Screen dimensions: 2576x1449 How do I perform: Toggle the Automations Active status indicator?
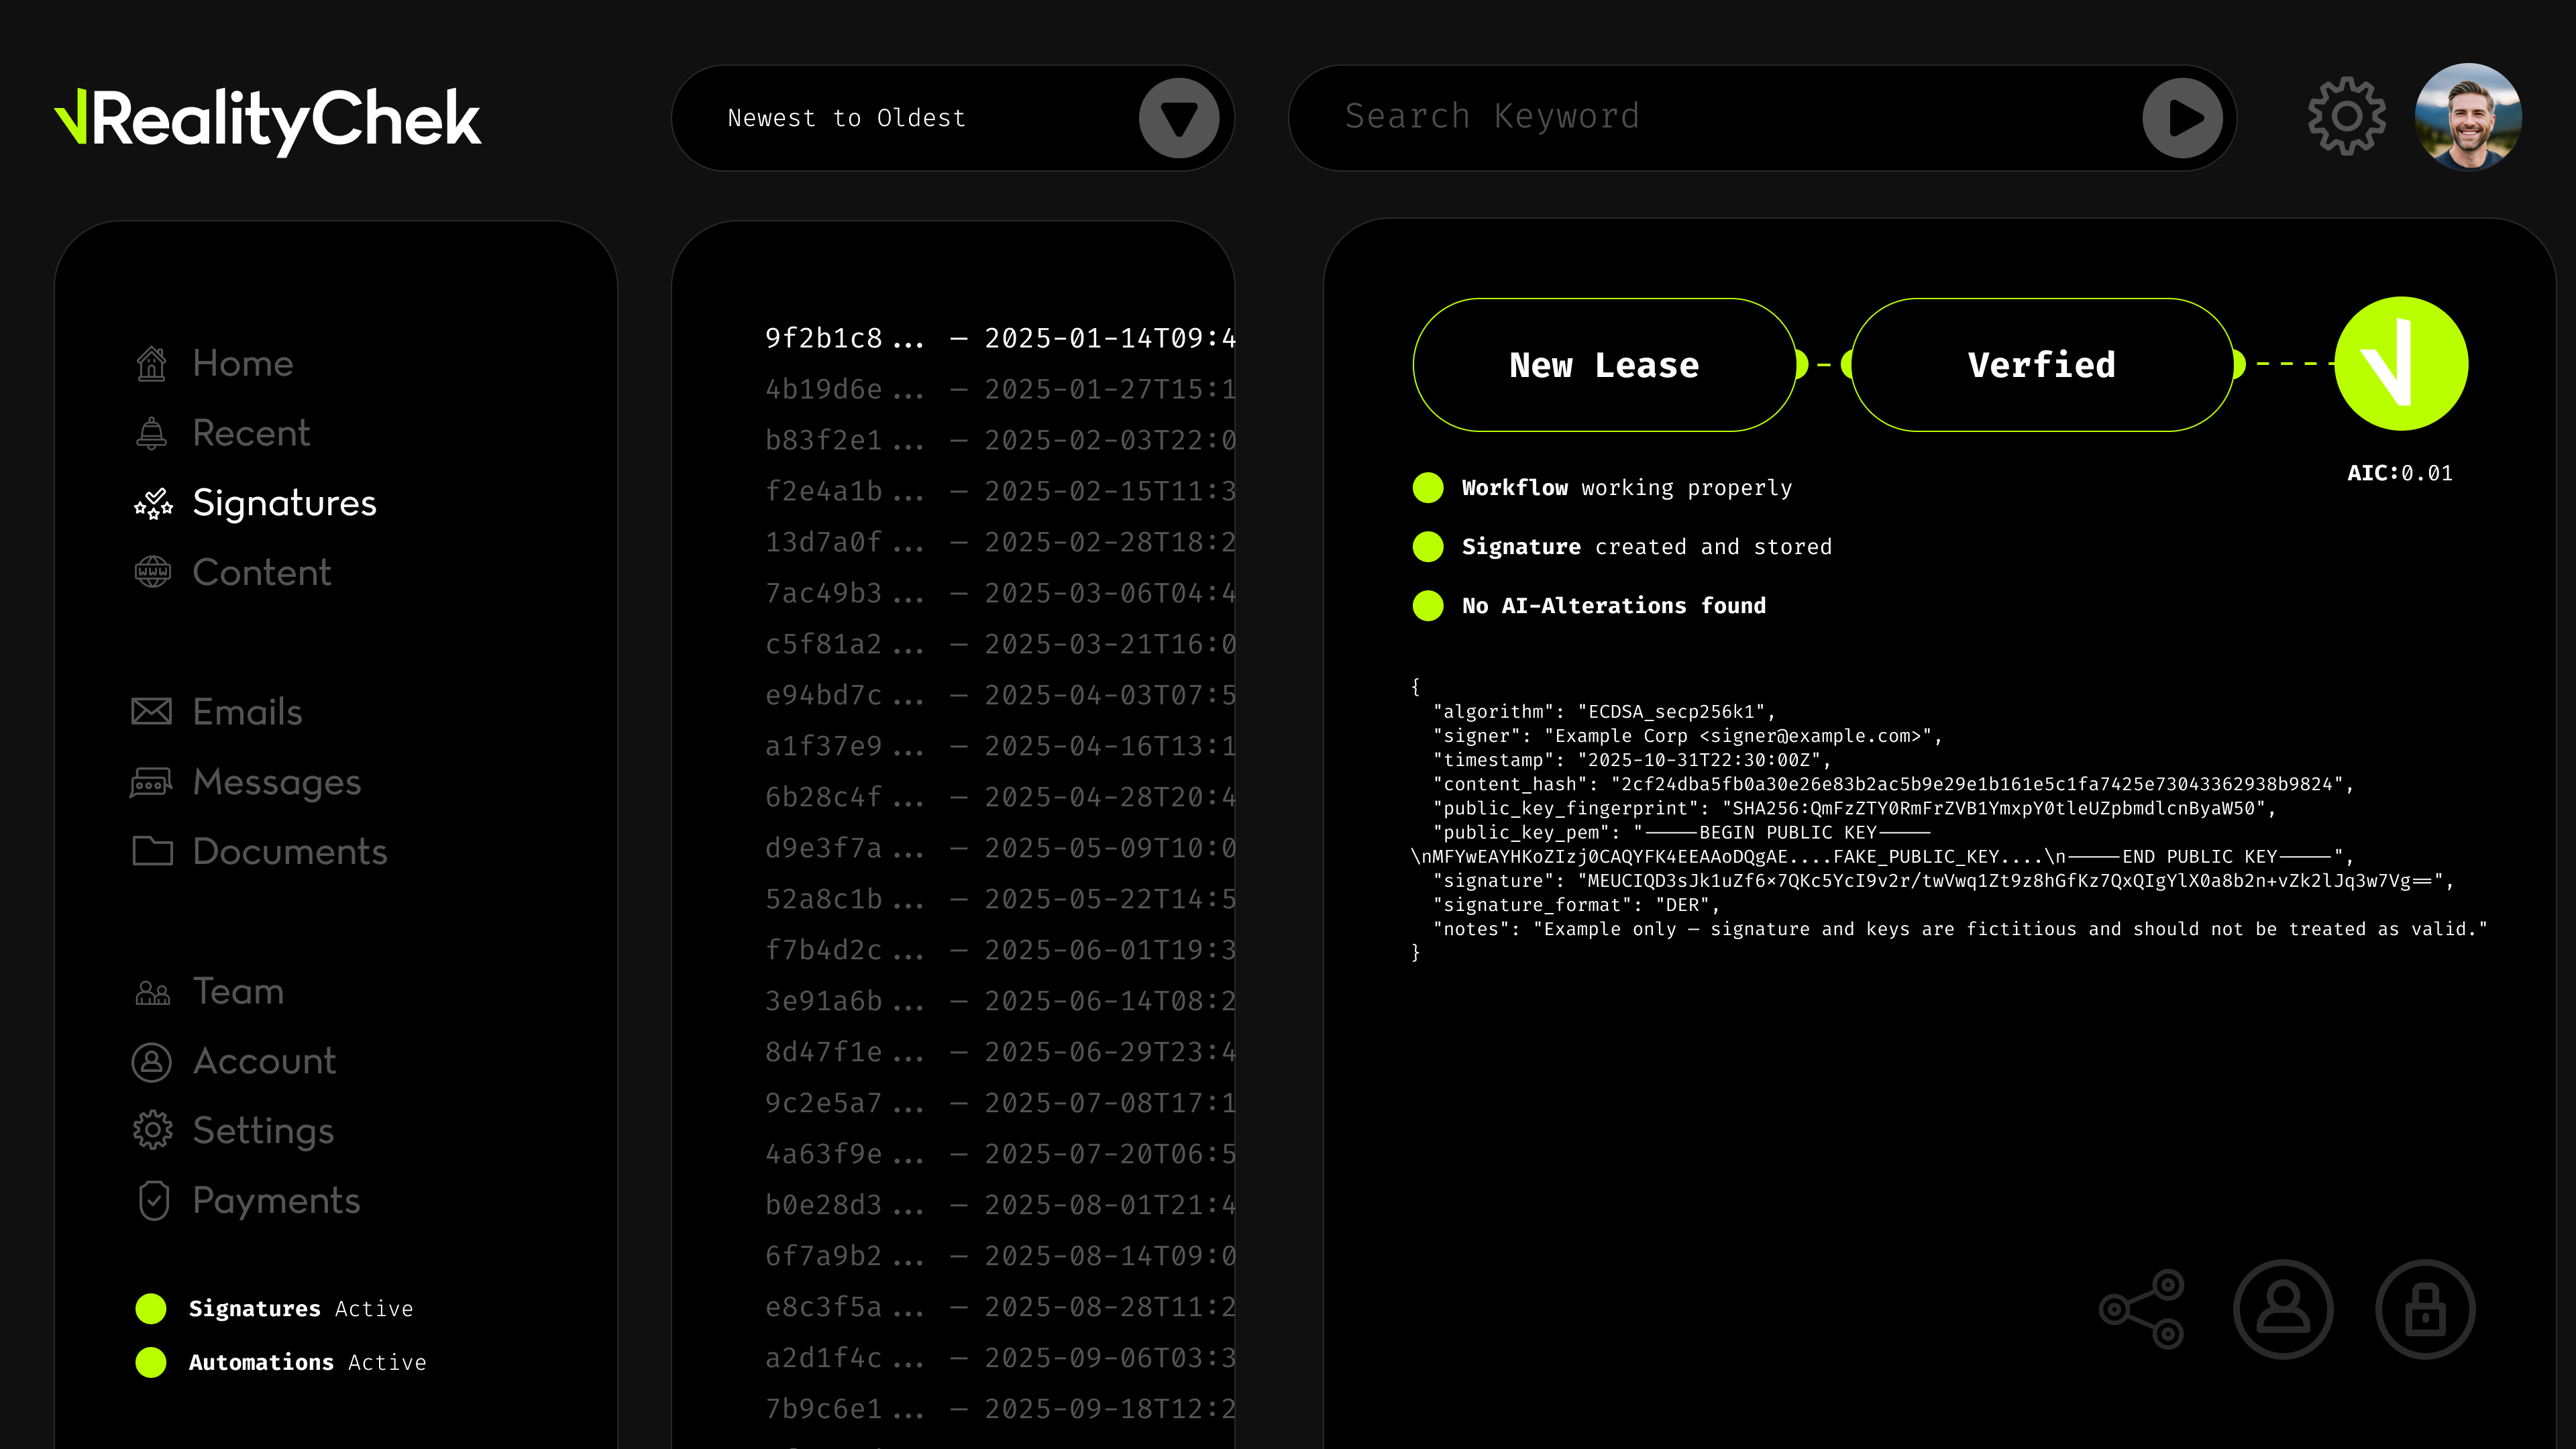click(151, 1362)
